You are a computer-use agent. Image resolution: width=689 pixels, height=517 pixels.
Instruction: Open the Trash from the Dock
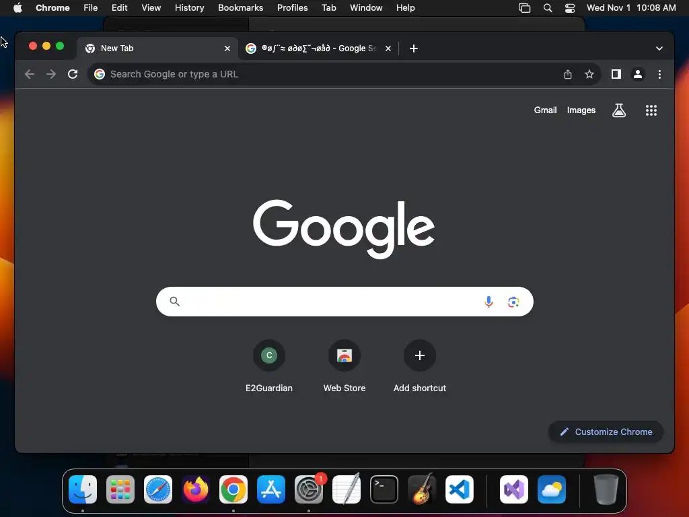pos(606,489)
